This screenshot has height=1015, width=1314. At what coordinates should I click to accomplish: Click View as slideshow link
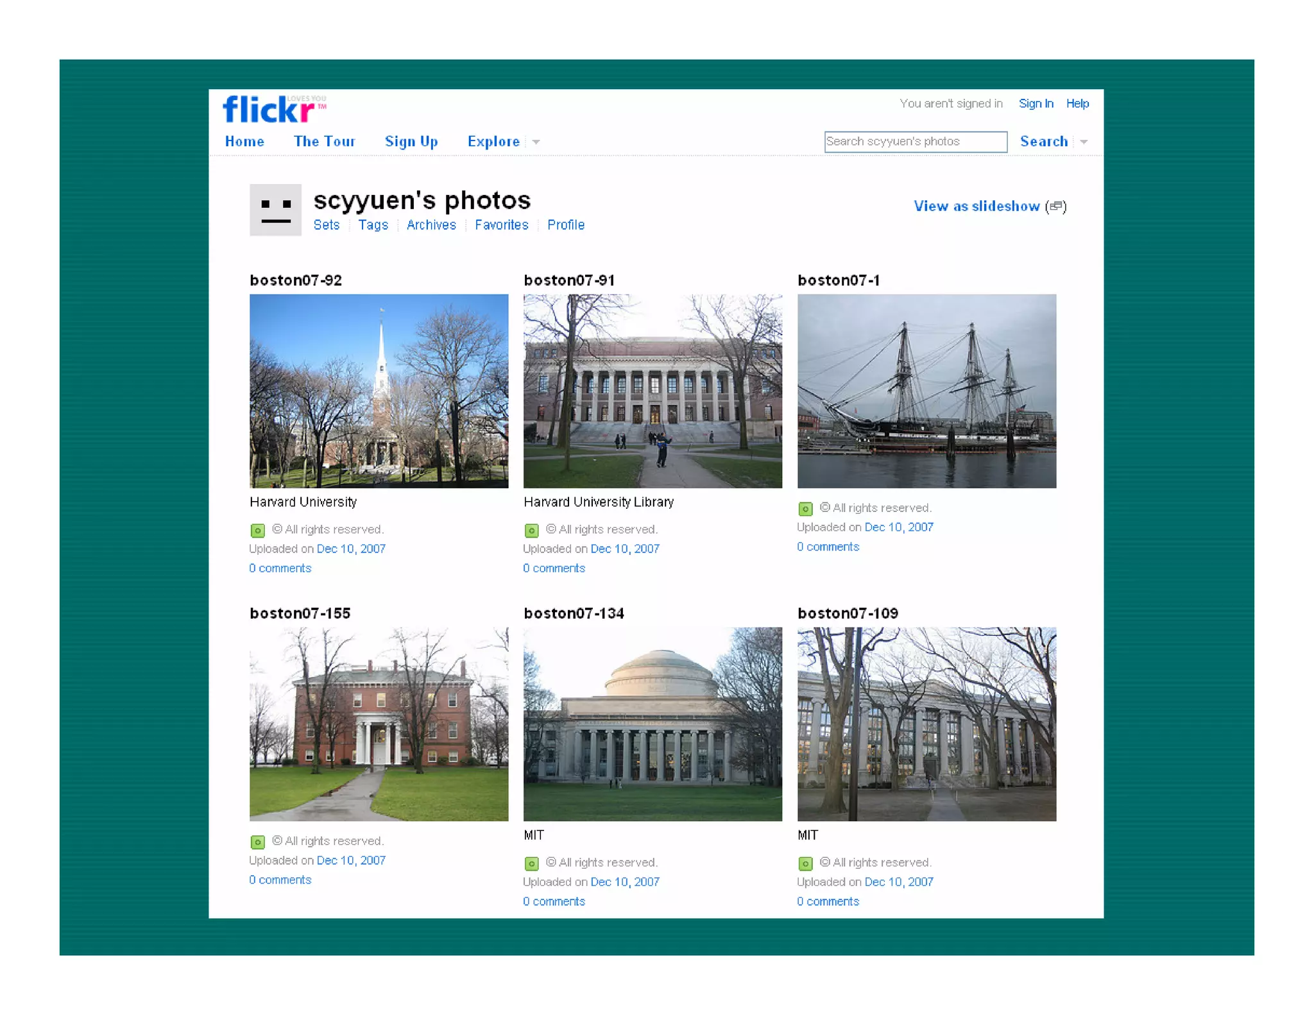pyautogui.click(x=976, y=207)
